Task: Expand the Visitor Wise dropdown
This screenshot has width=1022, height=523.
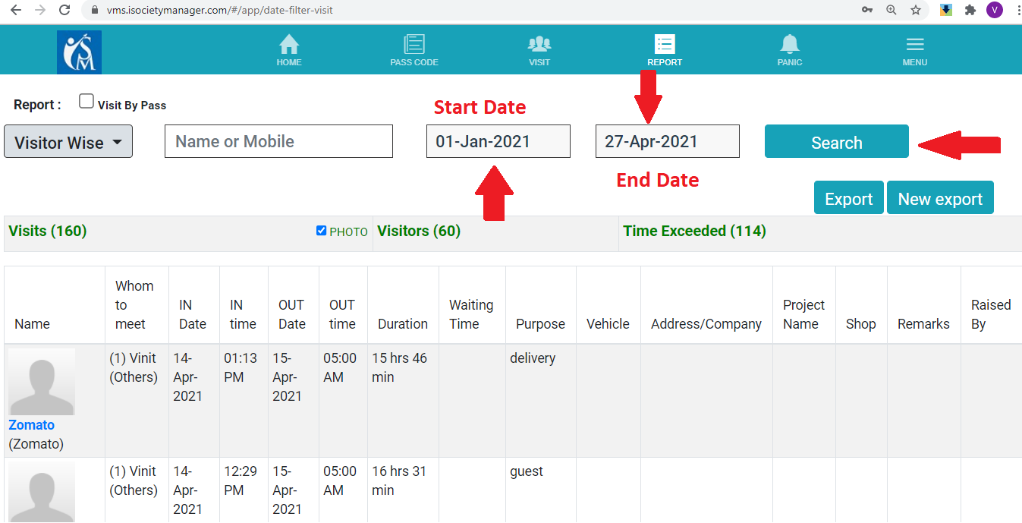Action: click(68, 142)
